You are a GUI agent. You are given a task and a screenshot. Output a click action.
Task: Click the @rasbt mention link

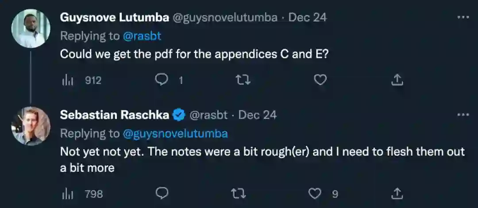[138, 36]
